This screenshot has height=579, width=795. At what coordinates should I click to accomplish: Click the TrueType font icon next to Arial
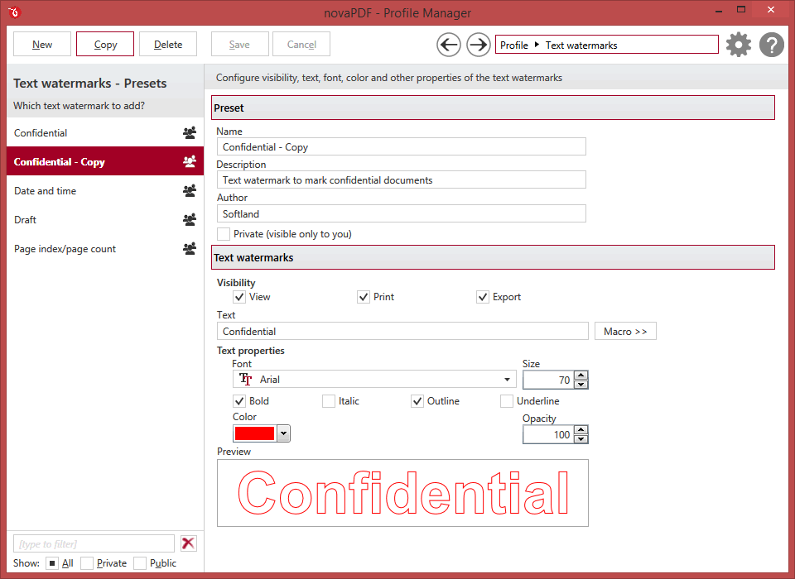click(x=246, y=379)
